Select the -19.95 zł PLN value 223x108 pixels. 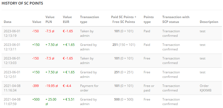pyautogui.click(x=52, y=86)
